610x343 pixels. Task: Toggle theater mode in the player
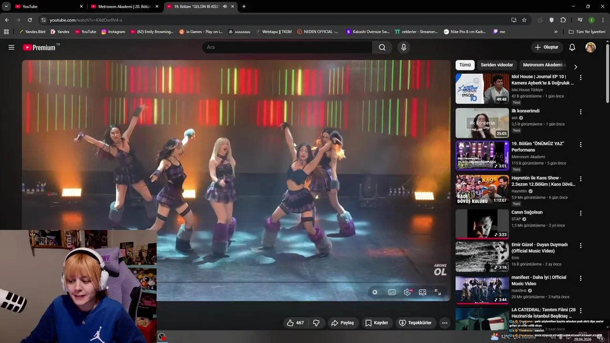pos(422,292)
